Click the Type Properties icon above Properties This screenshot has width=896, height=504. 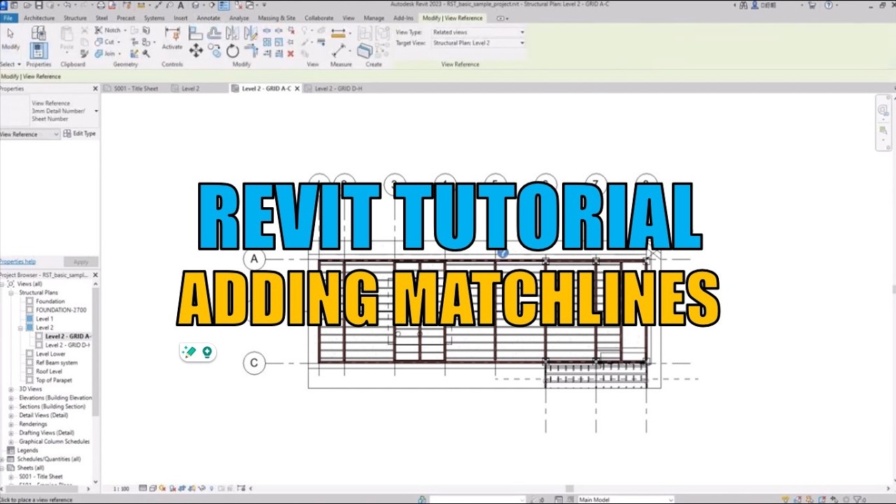(38, 33)
